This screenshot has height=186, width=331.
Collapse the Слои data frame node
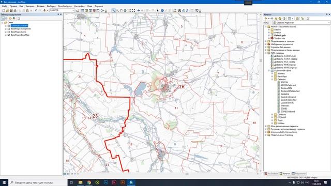tap(2, 23)
